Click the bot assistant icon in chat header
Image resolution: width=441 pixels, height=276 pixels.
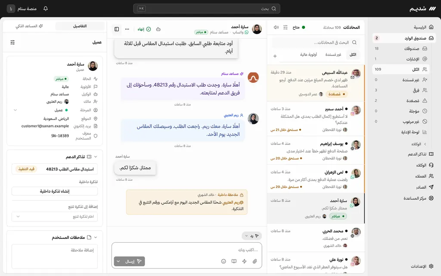158,29
